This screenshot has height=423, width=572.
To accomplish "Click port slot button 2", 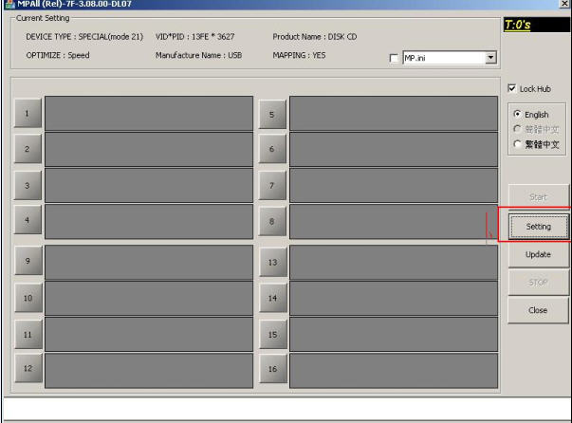I will pos(28,150).
